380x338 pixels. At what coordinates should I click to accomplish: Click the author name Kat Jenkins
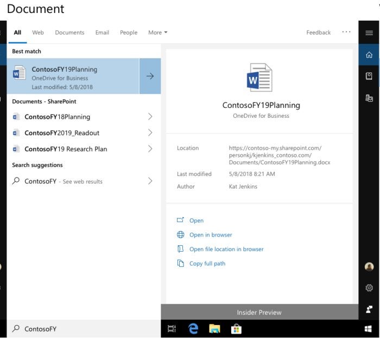point(243,187)
